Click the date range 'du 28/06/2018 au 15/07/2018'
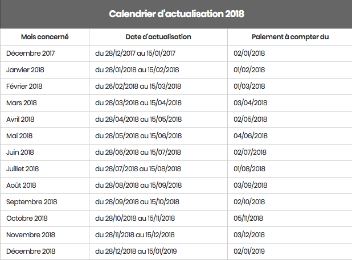This screenshot has width=352, height=260. point(138,152)
